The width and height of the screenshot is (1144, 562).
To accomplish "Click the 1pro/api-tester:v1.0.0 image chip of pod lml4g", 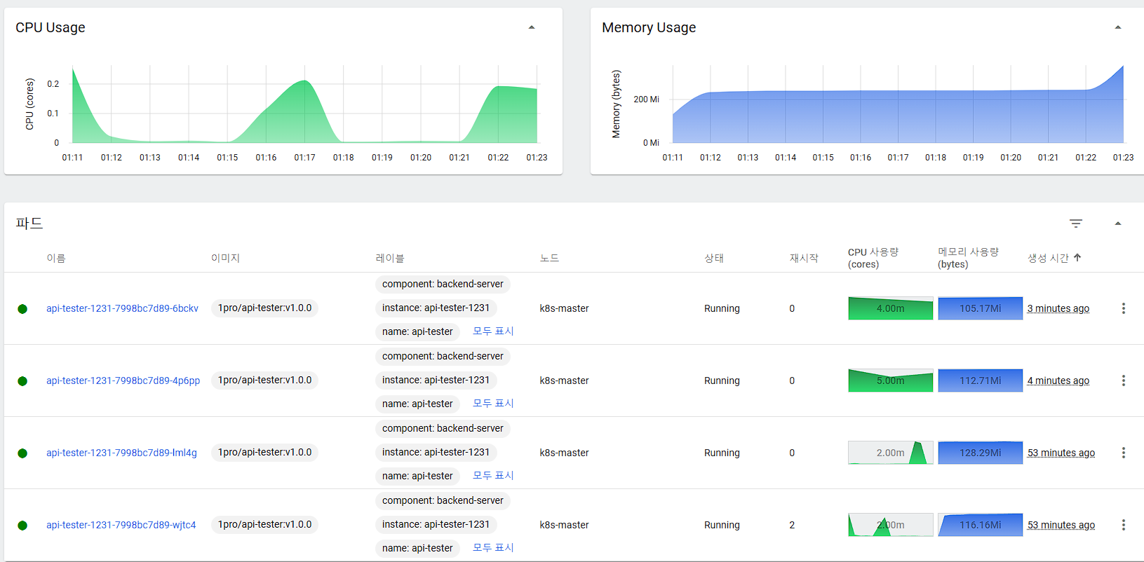I will point(264,453).
